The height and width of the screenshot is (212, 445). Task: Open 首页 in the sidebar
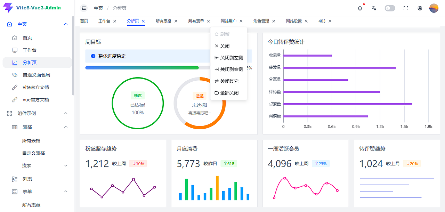27,38
